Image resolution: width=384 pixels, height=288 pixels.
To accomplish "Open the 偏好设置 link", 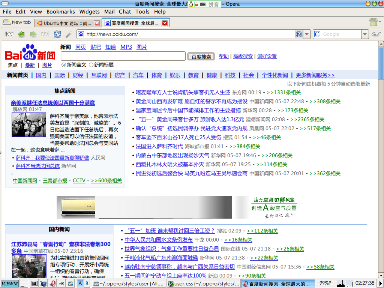I will (267, 56).
